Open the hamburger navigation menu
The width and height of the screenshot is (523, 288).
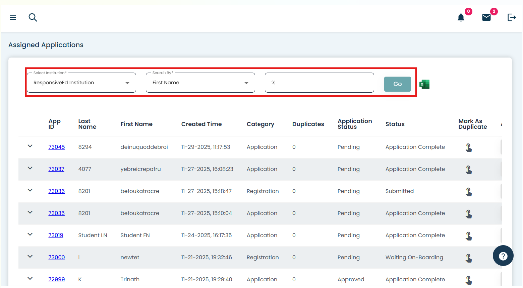[13, 17]
